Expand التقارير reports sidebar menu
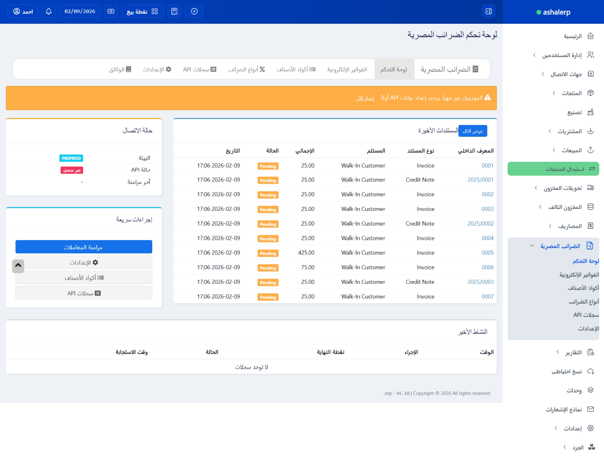 (x=573, y=352)
